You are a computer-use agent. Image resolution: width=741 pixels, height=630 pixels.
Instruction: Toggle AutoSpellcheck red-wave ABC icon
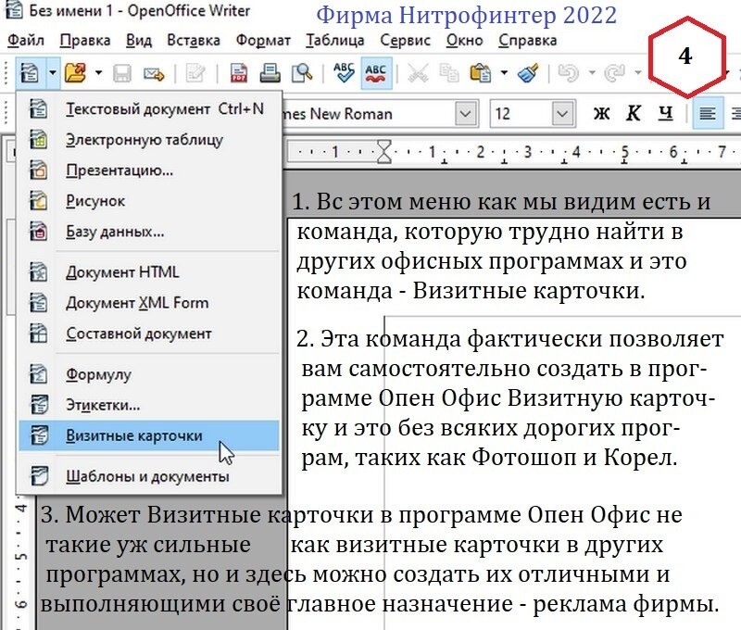click(376, 73)
